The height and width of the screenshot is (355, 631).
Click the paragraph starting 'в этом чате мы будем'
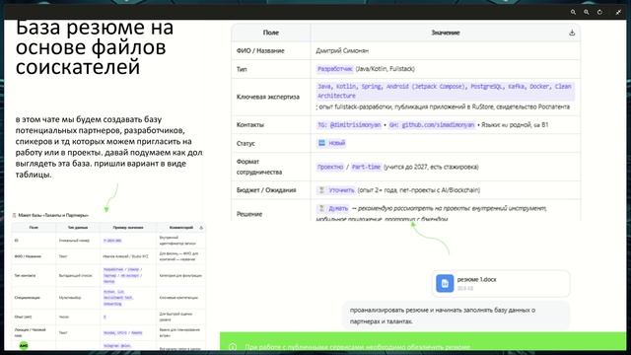pos(108,147)
